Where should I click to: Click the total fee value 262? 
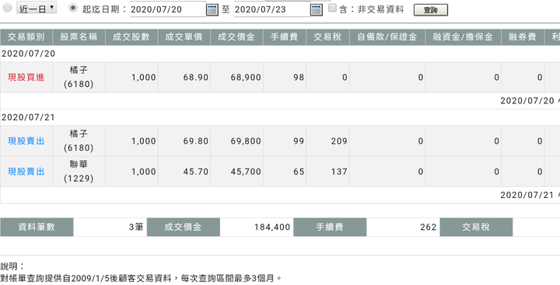tap(429, 228)
